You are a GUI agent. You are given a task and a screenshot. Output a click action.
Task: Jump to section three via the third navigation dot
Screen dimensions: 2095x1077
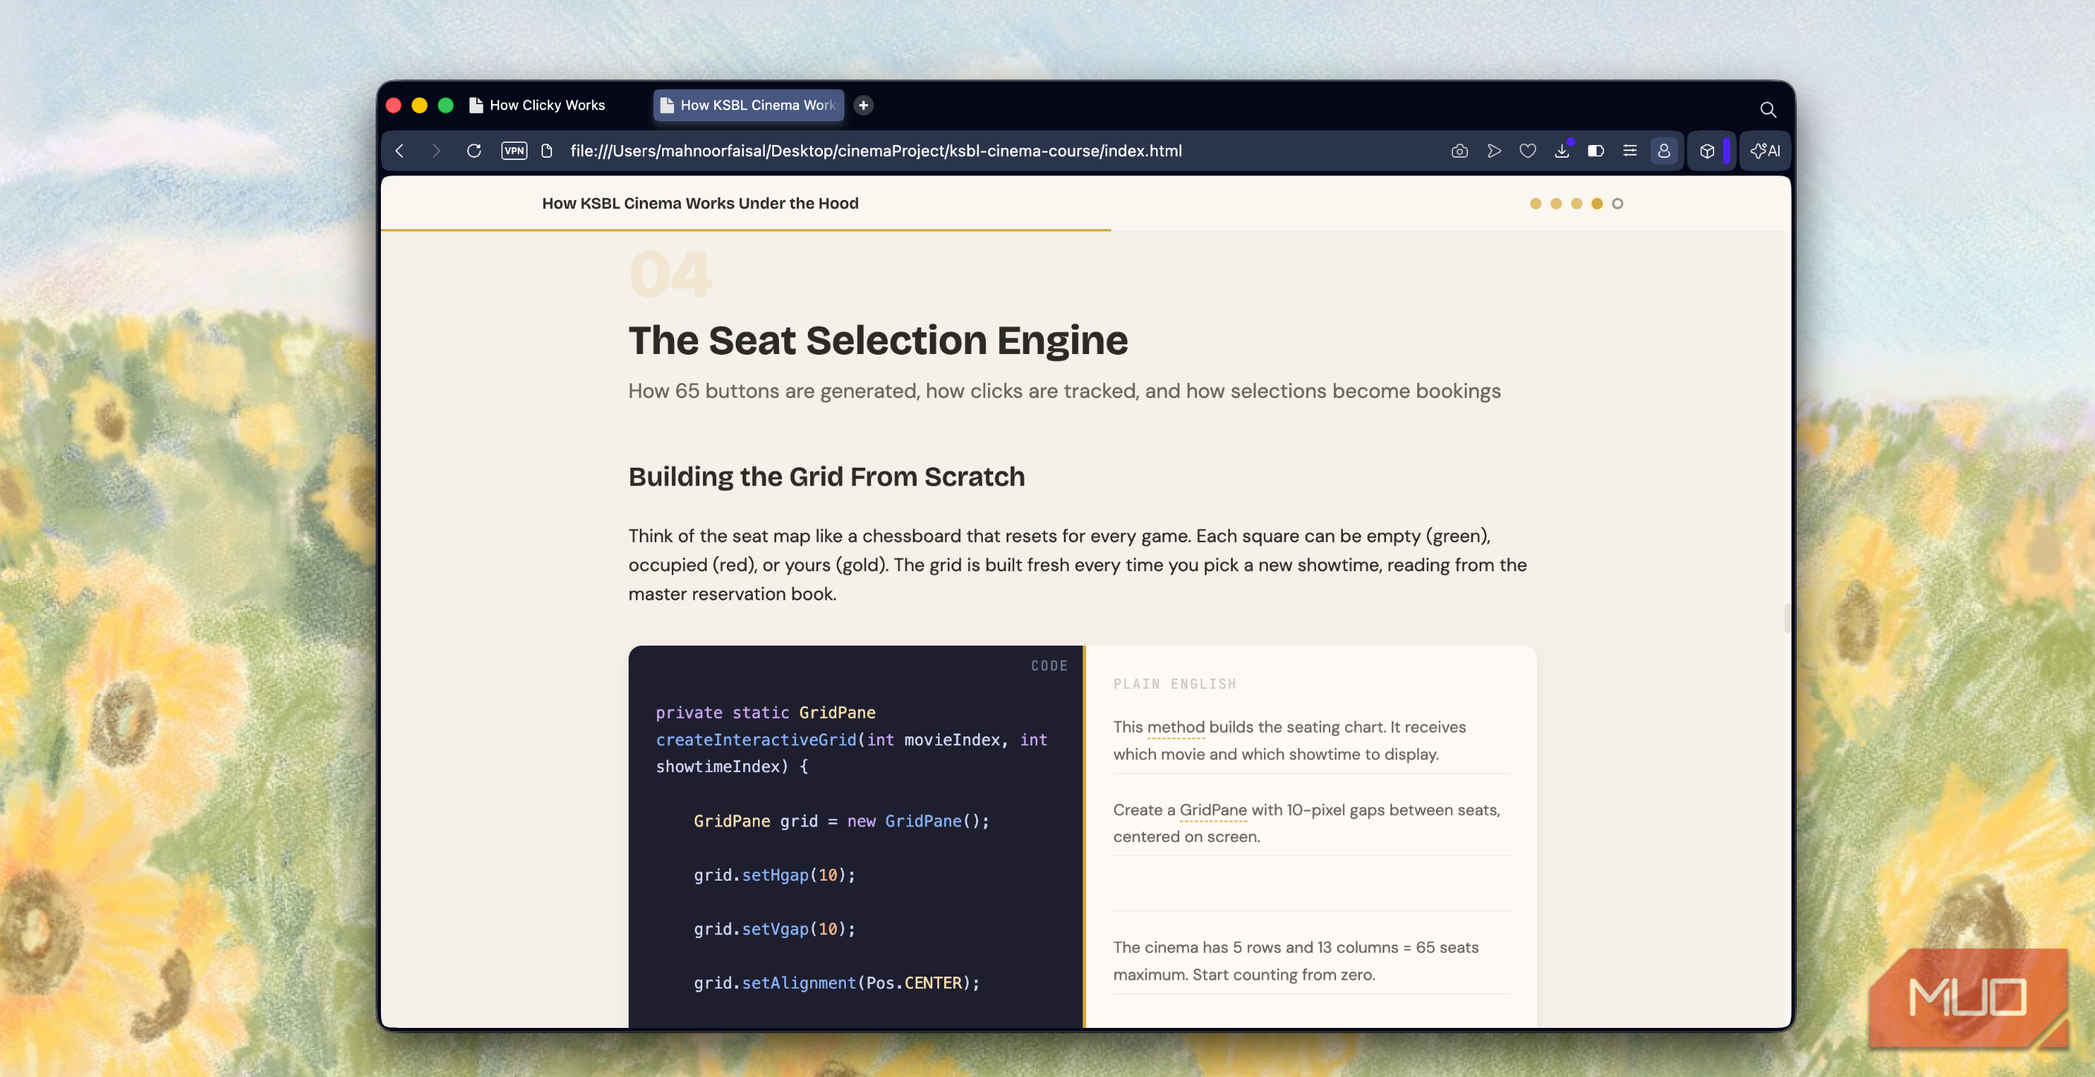click(1576, 204)
